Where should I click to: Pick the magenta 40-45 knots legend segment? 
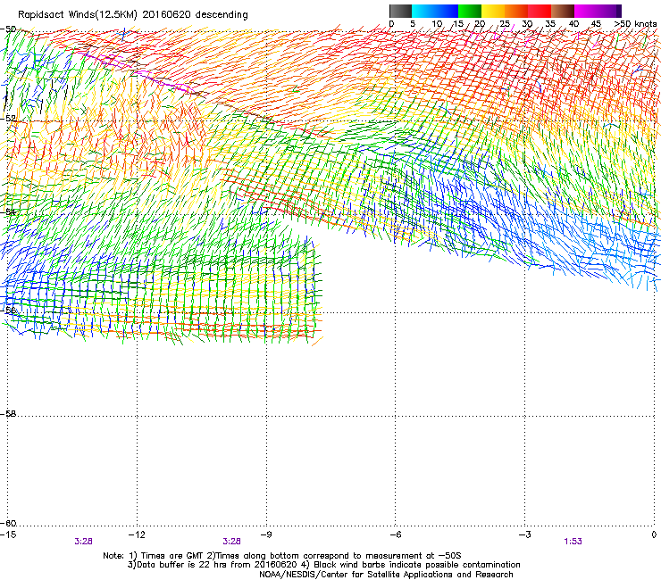point(586,11)
